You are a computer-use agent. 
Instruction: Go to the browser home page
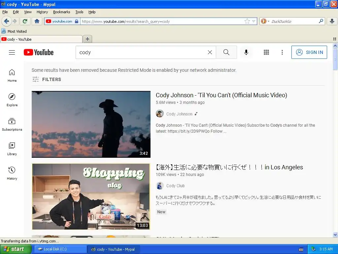37,21
